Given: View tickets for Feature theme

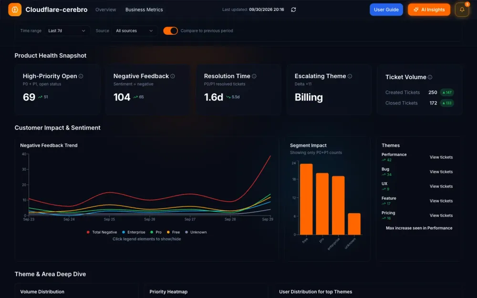Looking at the screenshot, I should point(441,201).
